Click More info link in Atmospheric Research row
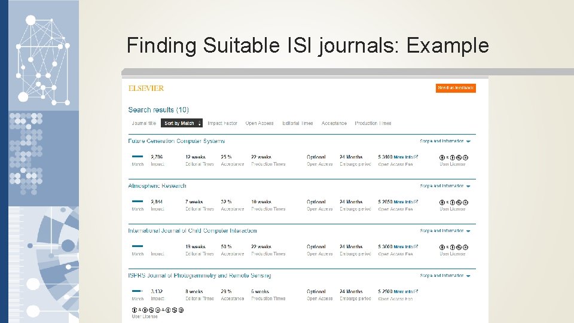Viewport: 574px width, 323px height. pyautogui.click(x=405, y=202)
